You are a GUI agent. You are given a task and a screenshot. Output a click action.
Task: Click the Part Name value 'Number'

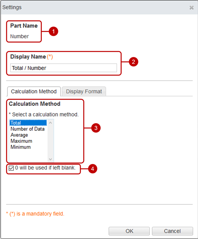pos(20,37)
